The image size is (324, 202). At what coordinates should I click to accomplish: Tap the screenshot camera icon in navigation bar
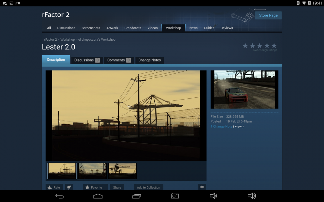[x=175, y=196]
